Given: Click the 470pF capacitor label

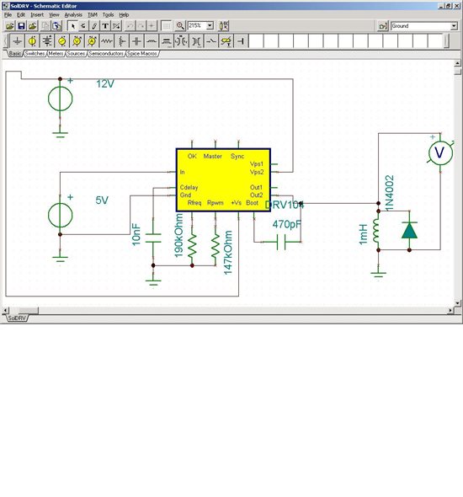Looking at the screenshot, I should (x=286, y=224).
